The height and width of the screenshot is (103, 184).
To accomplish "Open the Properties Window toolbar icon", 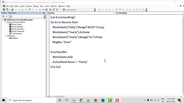I will pyautogui.click(x=53, y=9).
